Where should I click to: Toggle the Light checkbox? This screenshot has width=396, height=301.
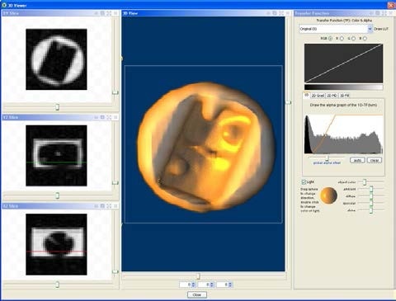pyautogui.click(x=304, y=182)
